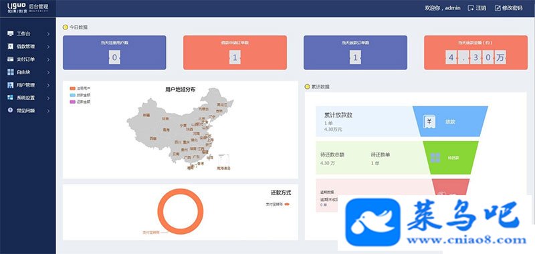Toggle the blue 放款金额 legend entry
The width and height of the screenshot is (535, 254).
click(x=80, y=95)
